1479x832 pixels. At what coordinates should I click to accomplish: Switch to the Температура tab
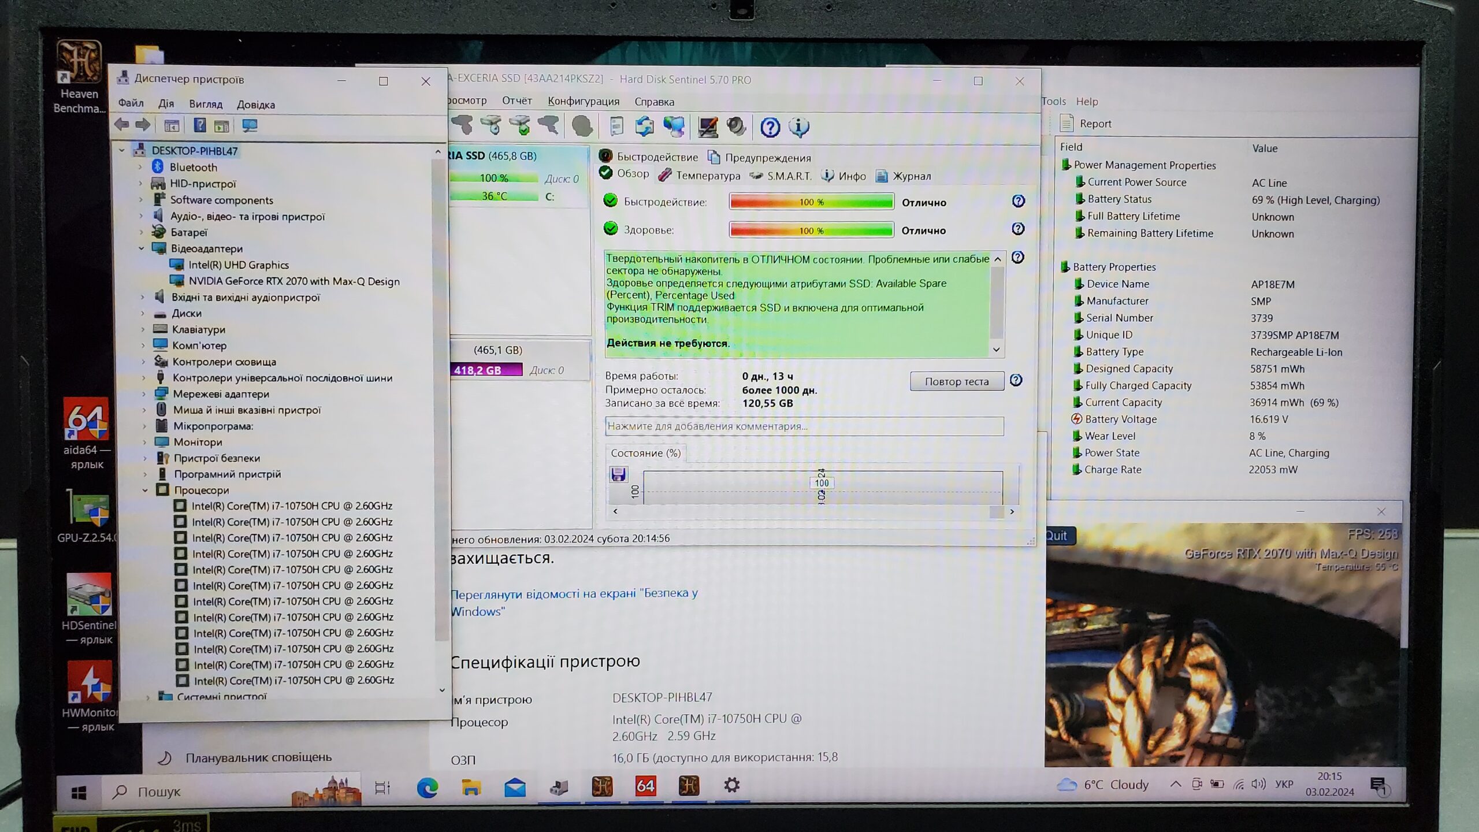pyautogui.click(x=707, y=176)
